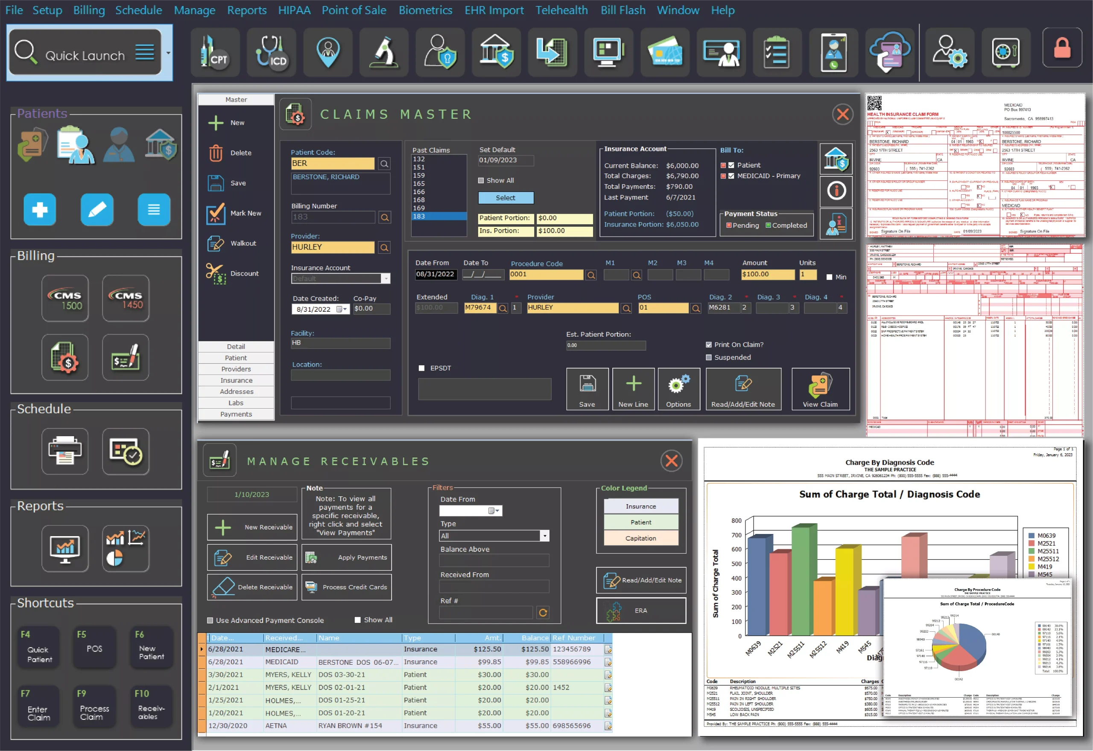Open the CPT codes toolbar icon
Screen dimensions: 1093x751
[x=215, y=52]
